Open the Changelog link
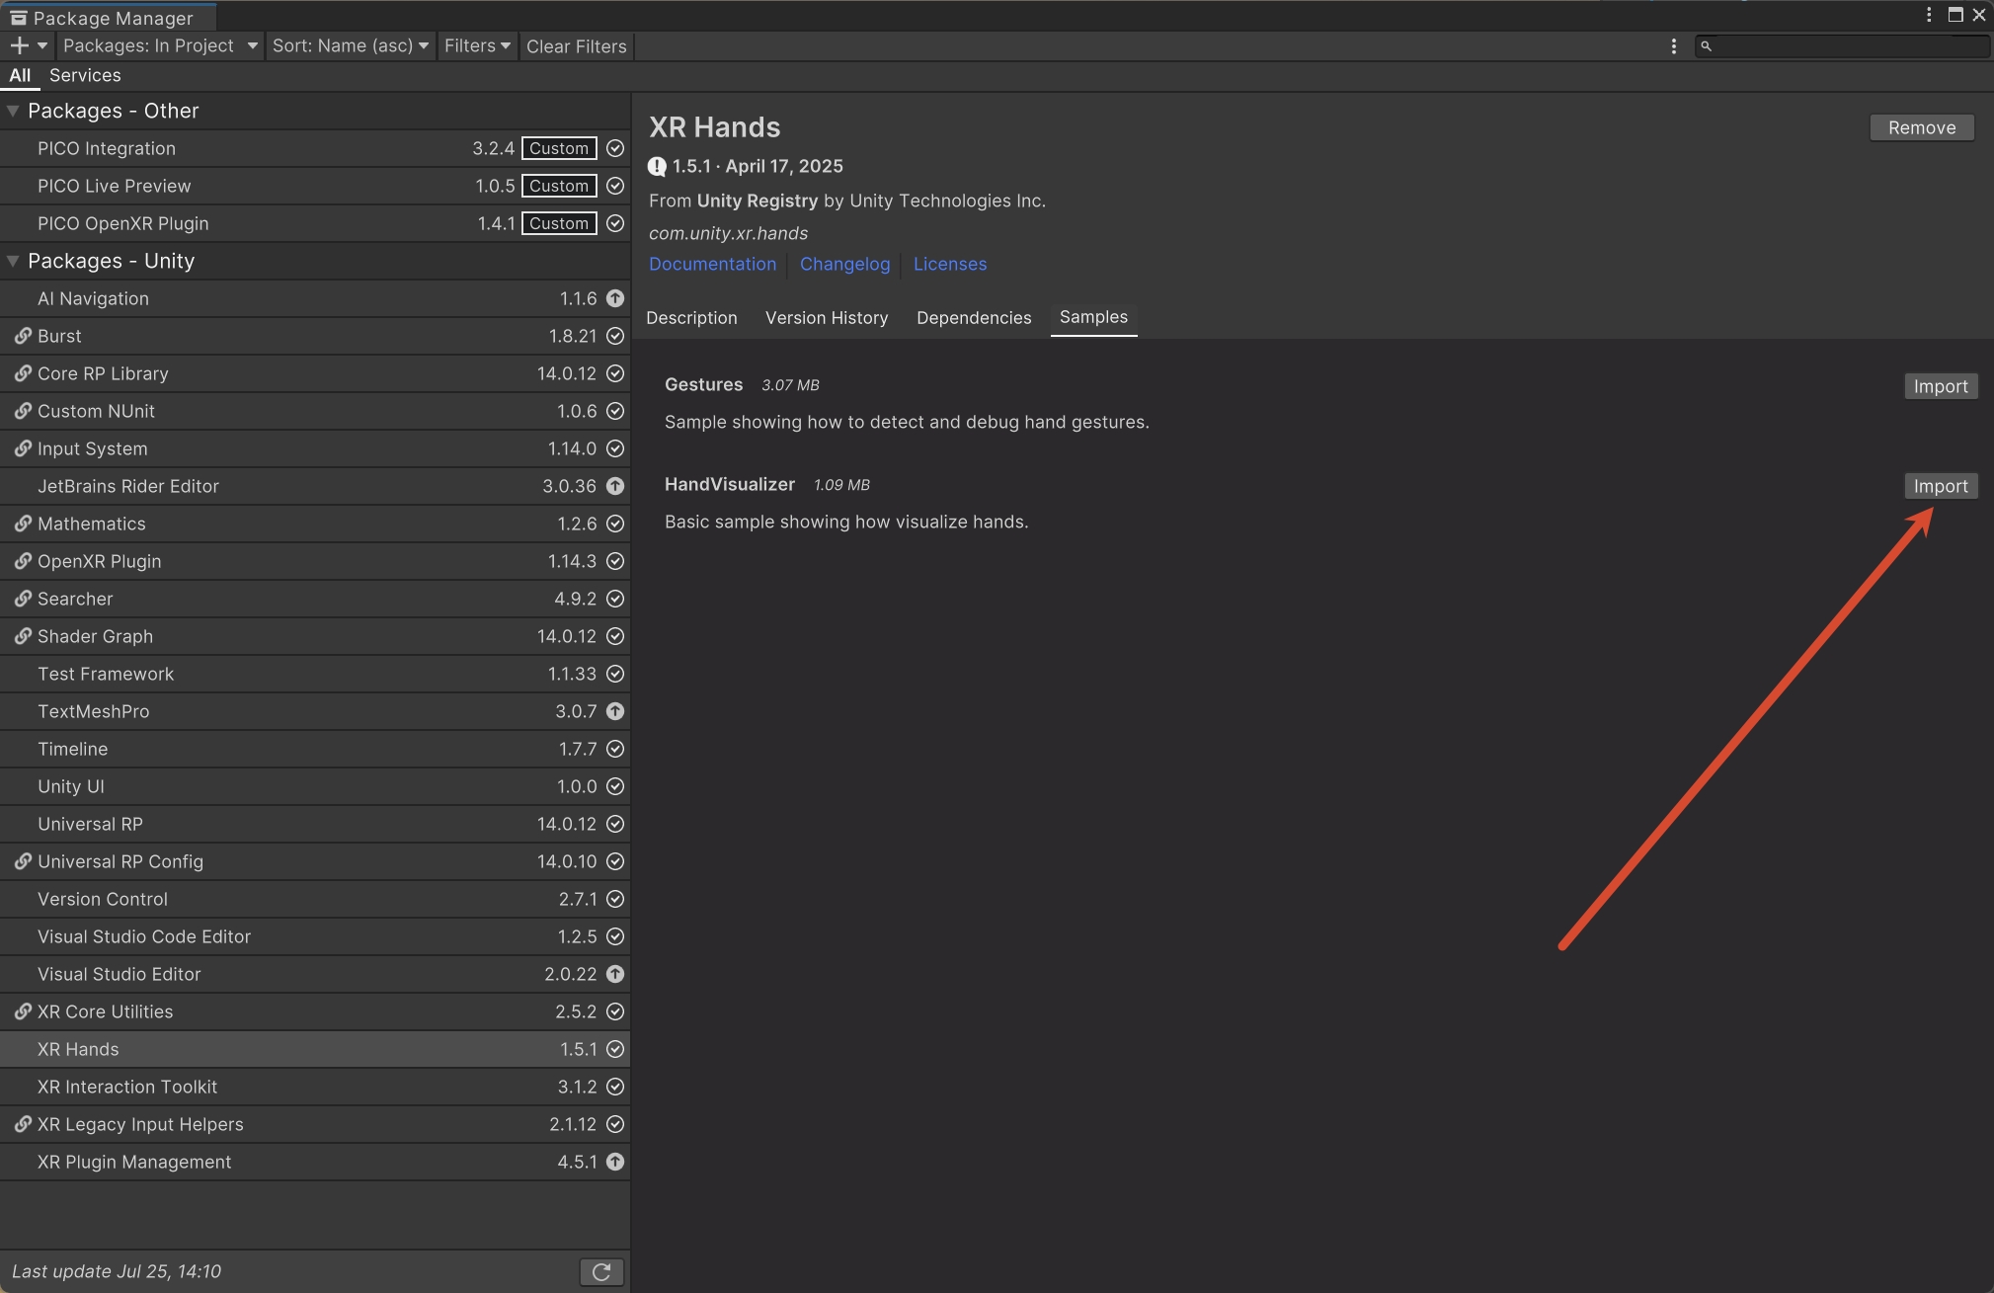 point(844,264)
